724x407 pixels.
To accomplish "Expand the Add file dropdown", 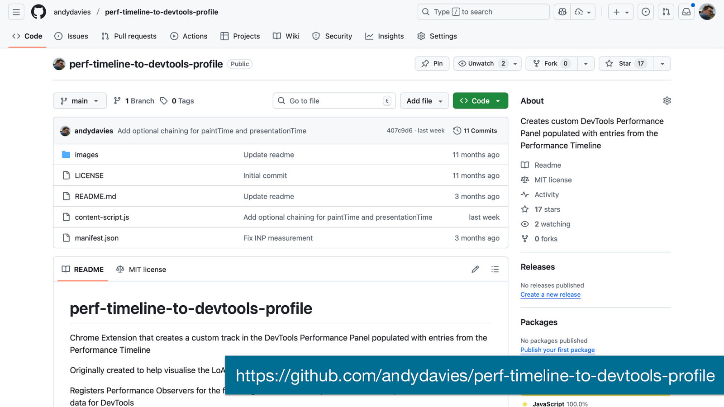I will tap(424, 101).
